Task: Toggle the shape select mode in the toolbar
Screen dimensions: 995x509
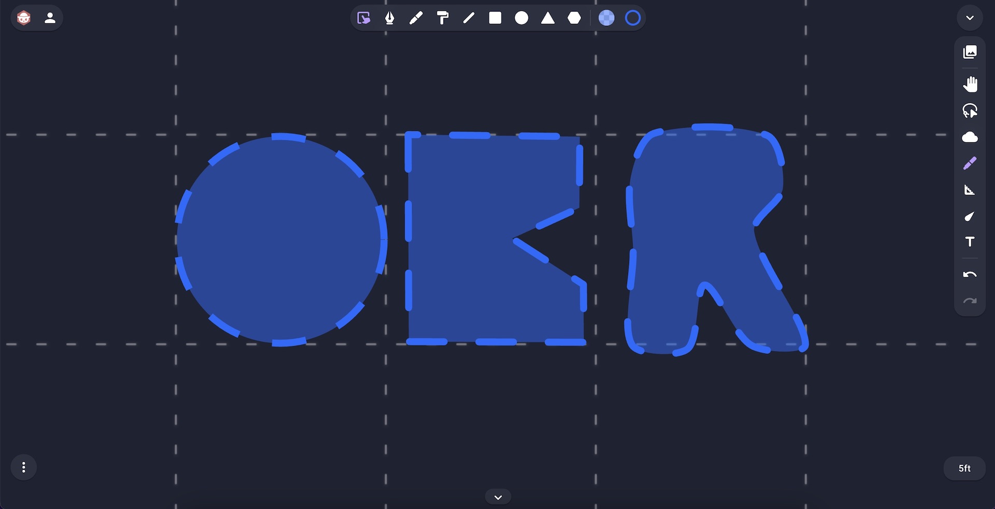Action: [x=364, y=18]
